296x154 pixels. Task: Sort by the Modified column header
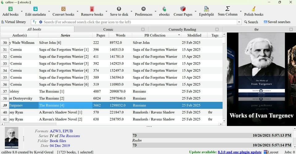(194, 35)
